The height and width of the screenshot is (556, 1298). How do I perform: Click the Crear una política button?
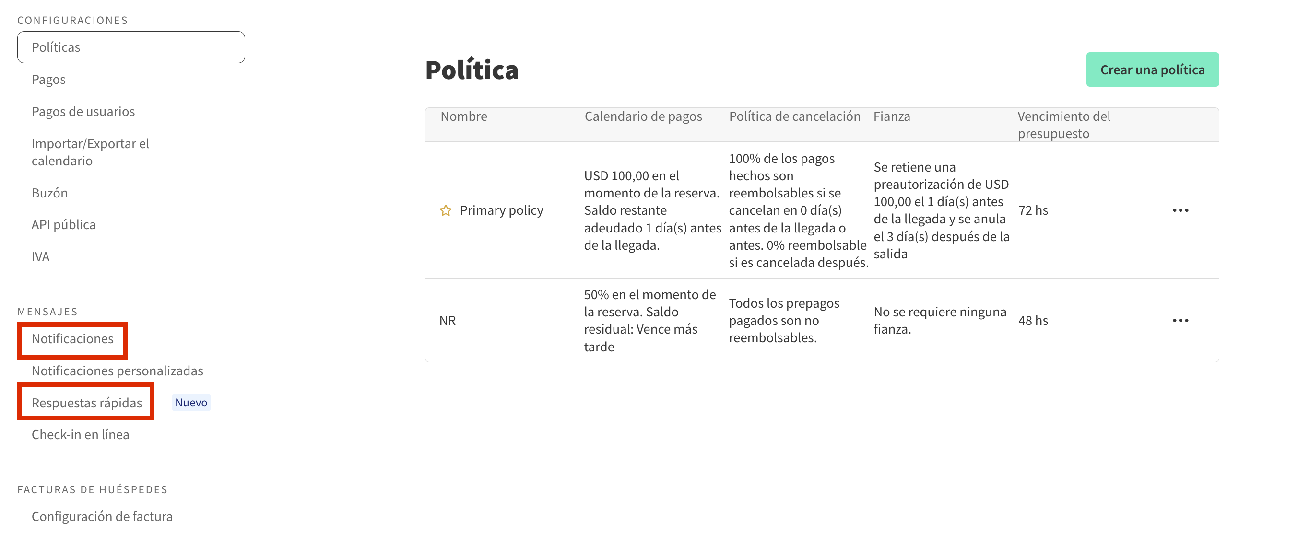[1152, 69]
